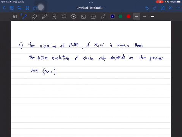Go back with the left arrow
Viewport: 182px width, 137px height.
[x=4, y=8]
